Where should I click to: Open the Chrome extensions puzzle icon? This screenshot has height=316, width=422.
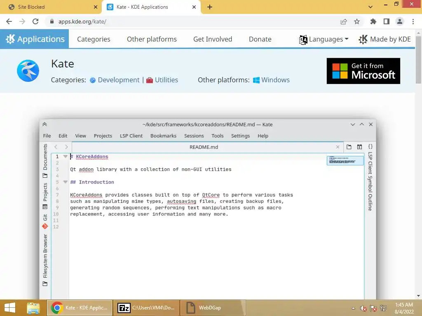tap(373, 21)
